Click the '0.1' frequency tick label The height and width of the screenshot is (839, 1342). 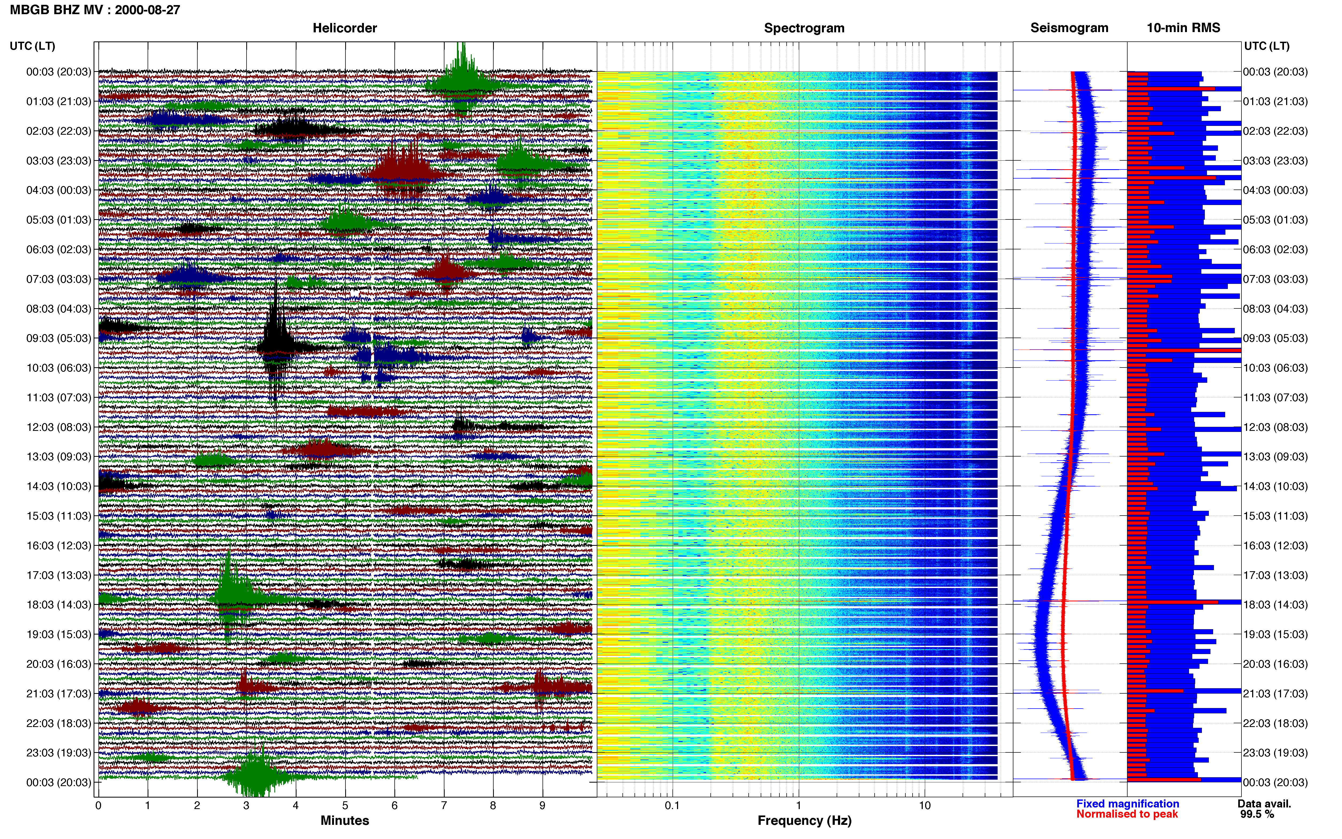[672, 806]
